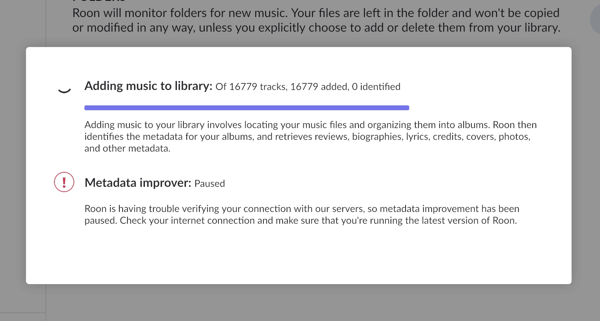The image size is (600, 321).
Task: Click the "0 identified" status text
Action: point(376,86)
